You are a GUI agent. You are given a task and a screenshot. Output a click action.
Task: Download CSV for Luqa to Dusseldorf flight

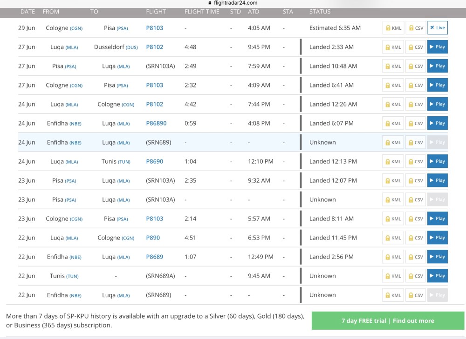[416, 47]
